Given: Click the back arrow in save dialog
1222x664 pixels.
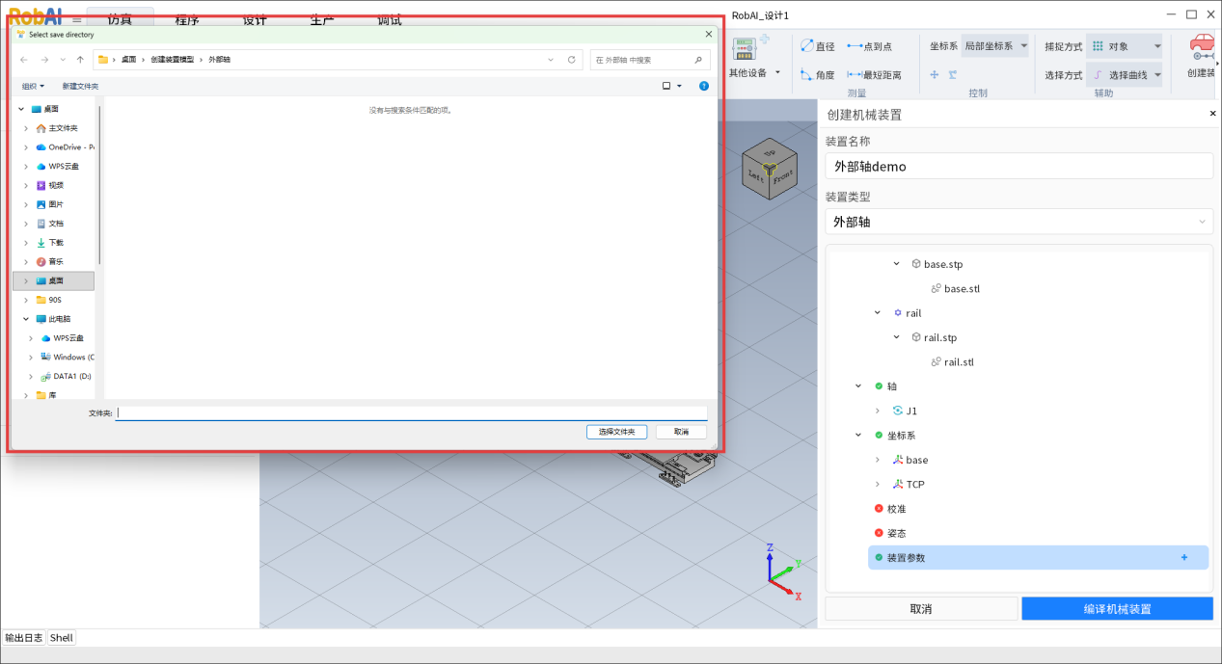Looking at the screenshot, I should (24, 60).
